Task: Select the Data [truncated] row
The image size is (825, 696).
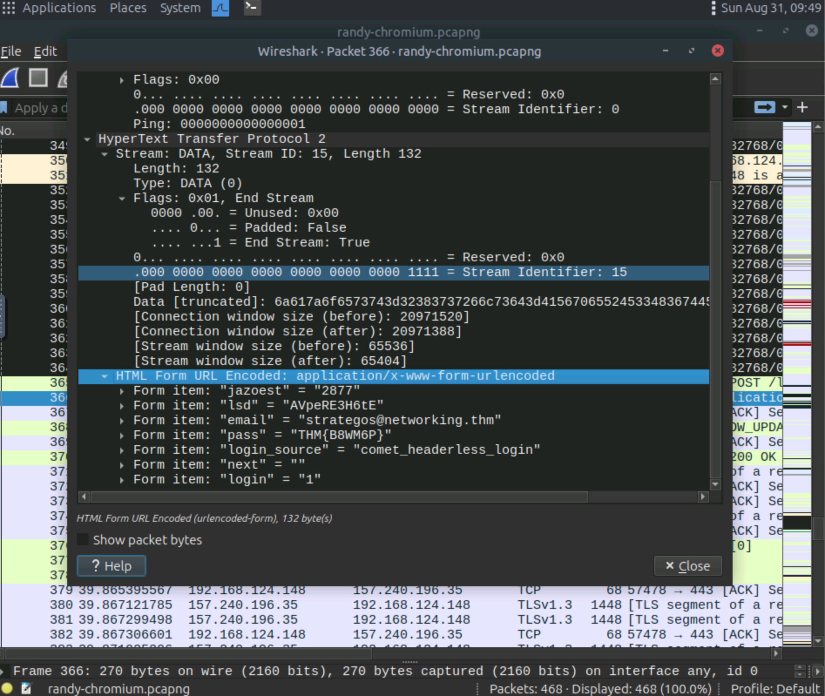Action: (394, 302)
